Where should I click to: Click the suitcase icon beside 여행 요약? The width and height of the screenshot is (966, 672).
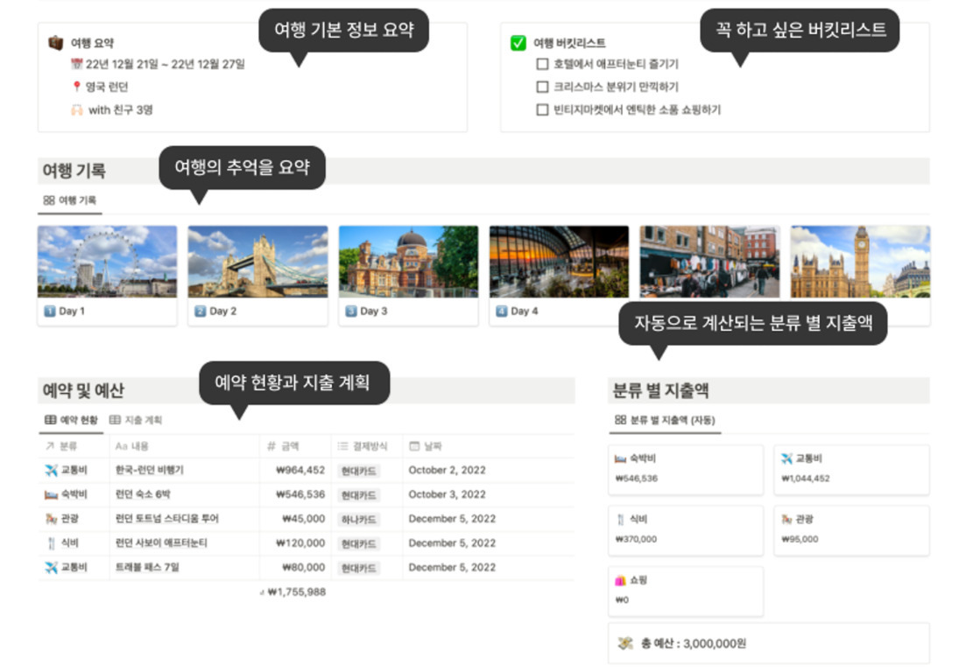click(55, 42)
